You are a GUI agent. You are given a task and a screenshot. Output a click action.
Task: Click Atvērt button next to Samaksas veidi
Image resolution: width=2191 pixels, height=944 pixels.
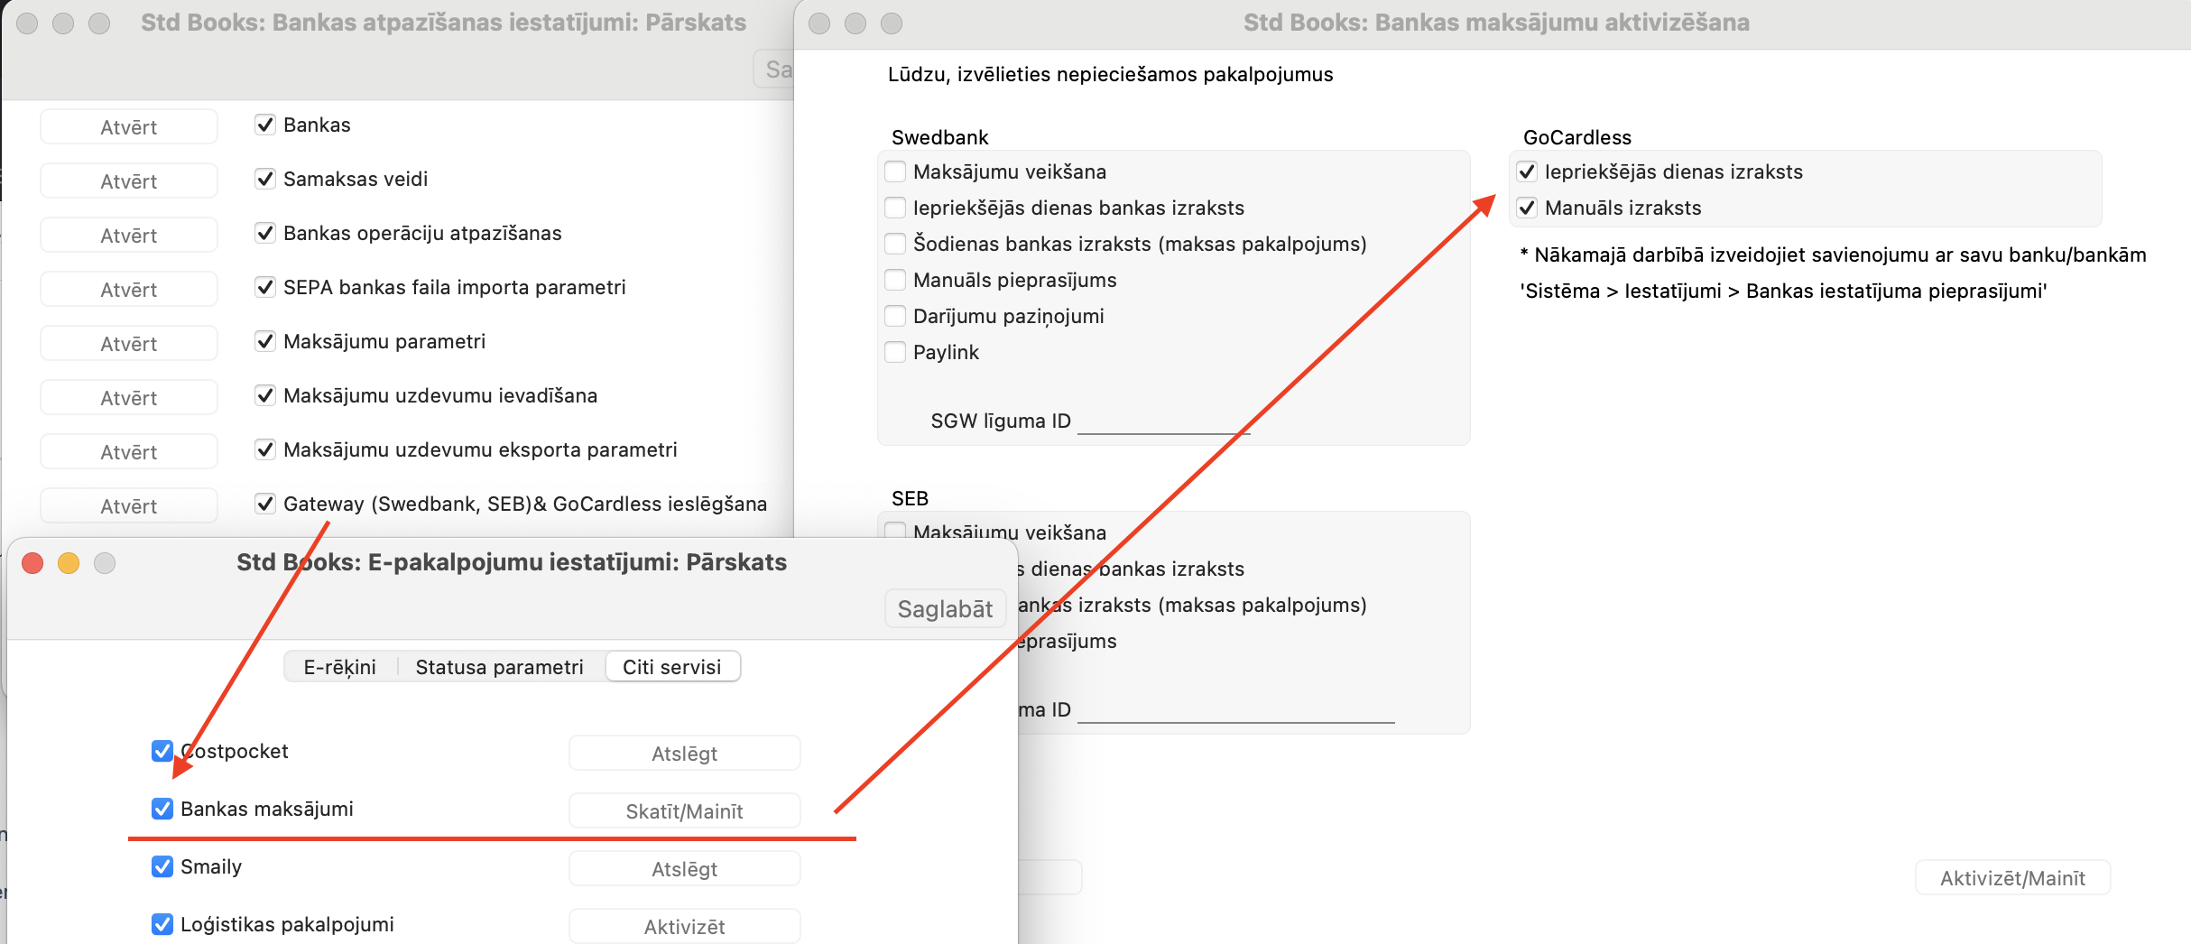click(x=129, y=181)
